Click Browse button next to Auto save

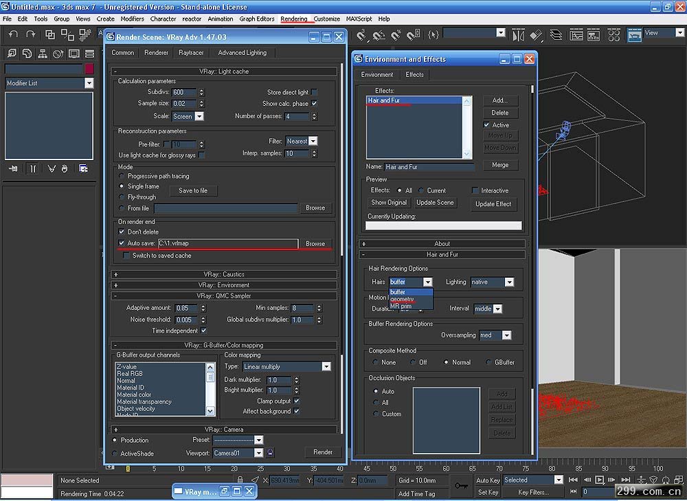pos(315,244)
